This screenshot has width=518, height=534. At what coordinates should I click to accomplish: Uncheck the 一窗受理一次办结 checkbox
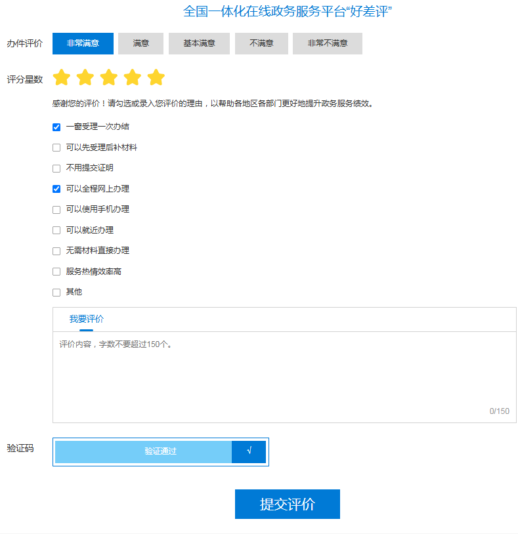56,127
